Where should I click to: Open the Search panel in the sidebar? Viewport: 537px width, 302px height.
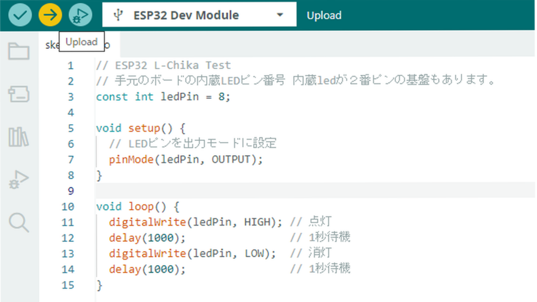pyautogui.click(x=18, y=223)
